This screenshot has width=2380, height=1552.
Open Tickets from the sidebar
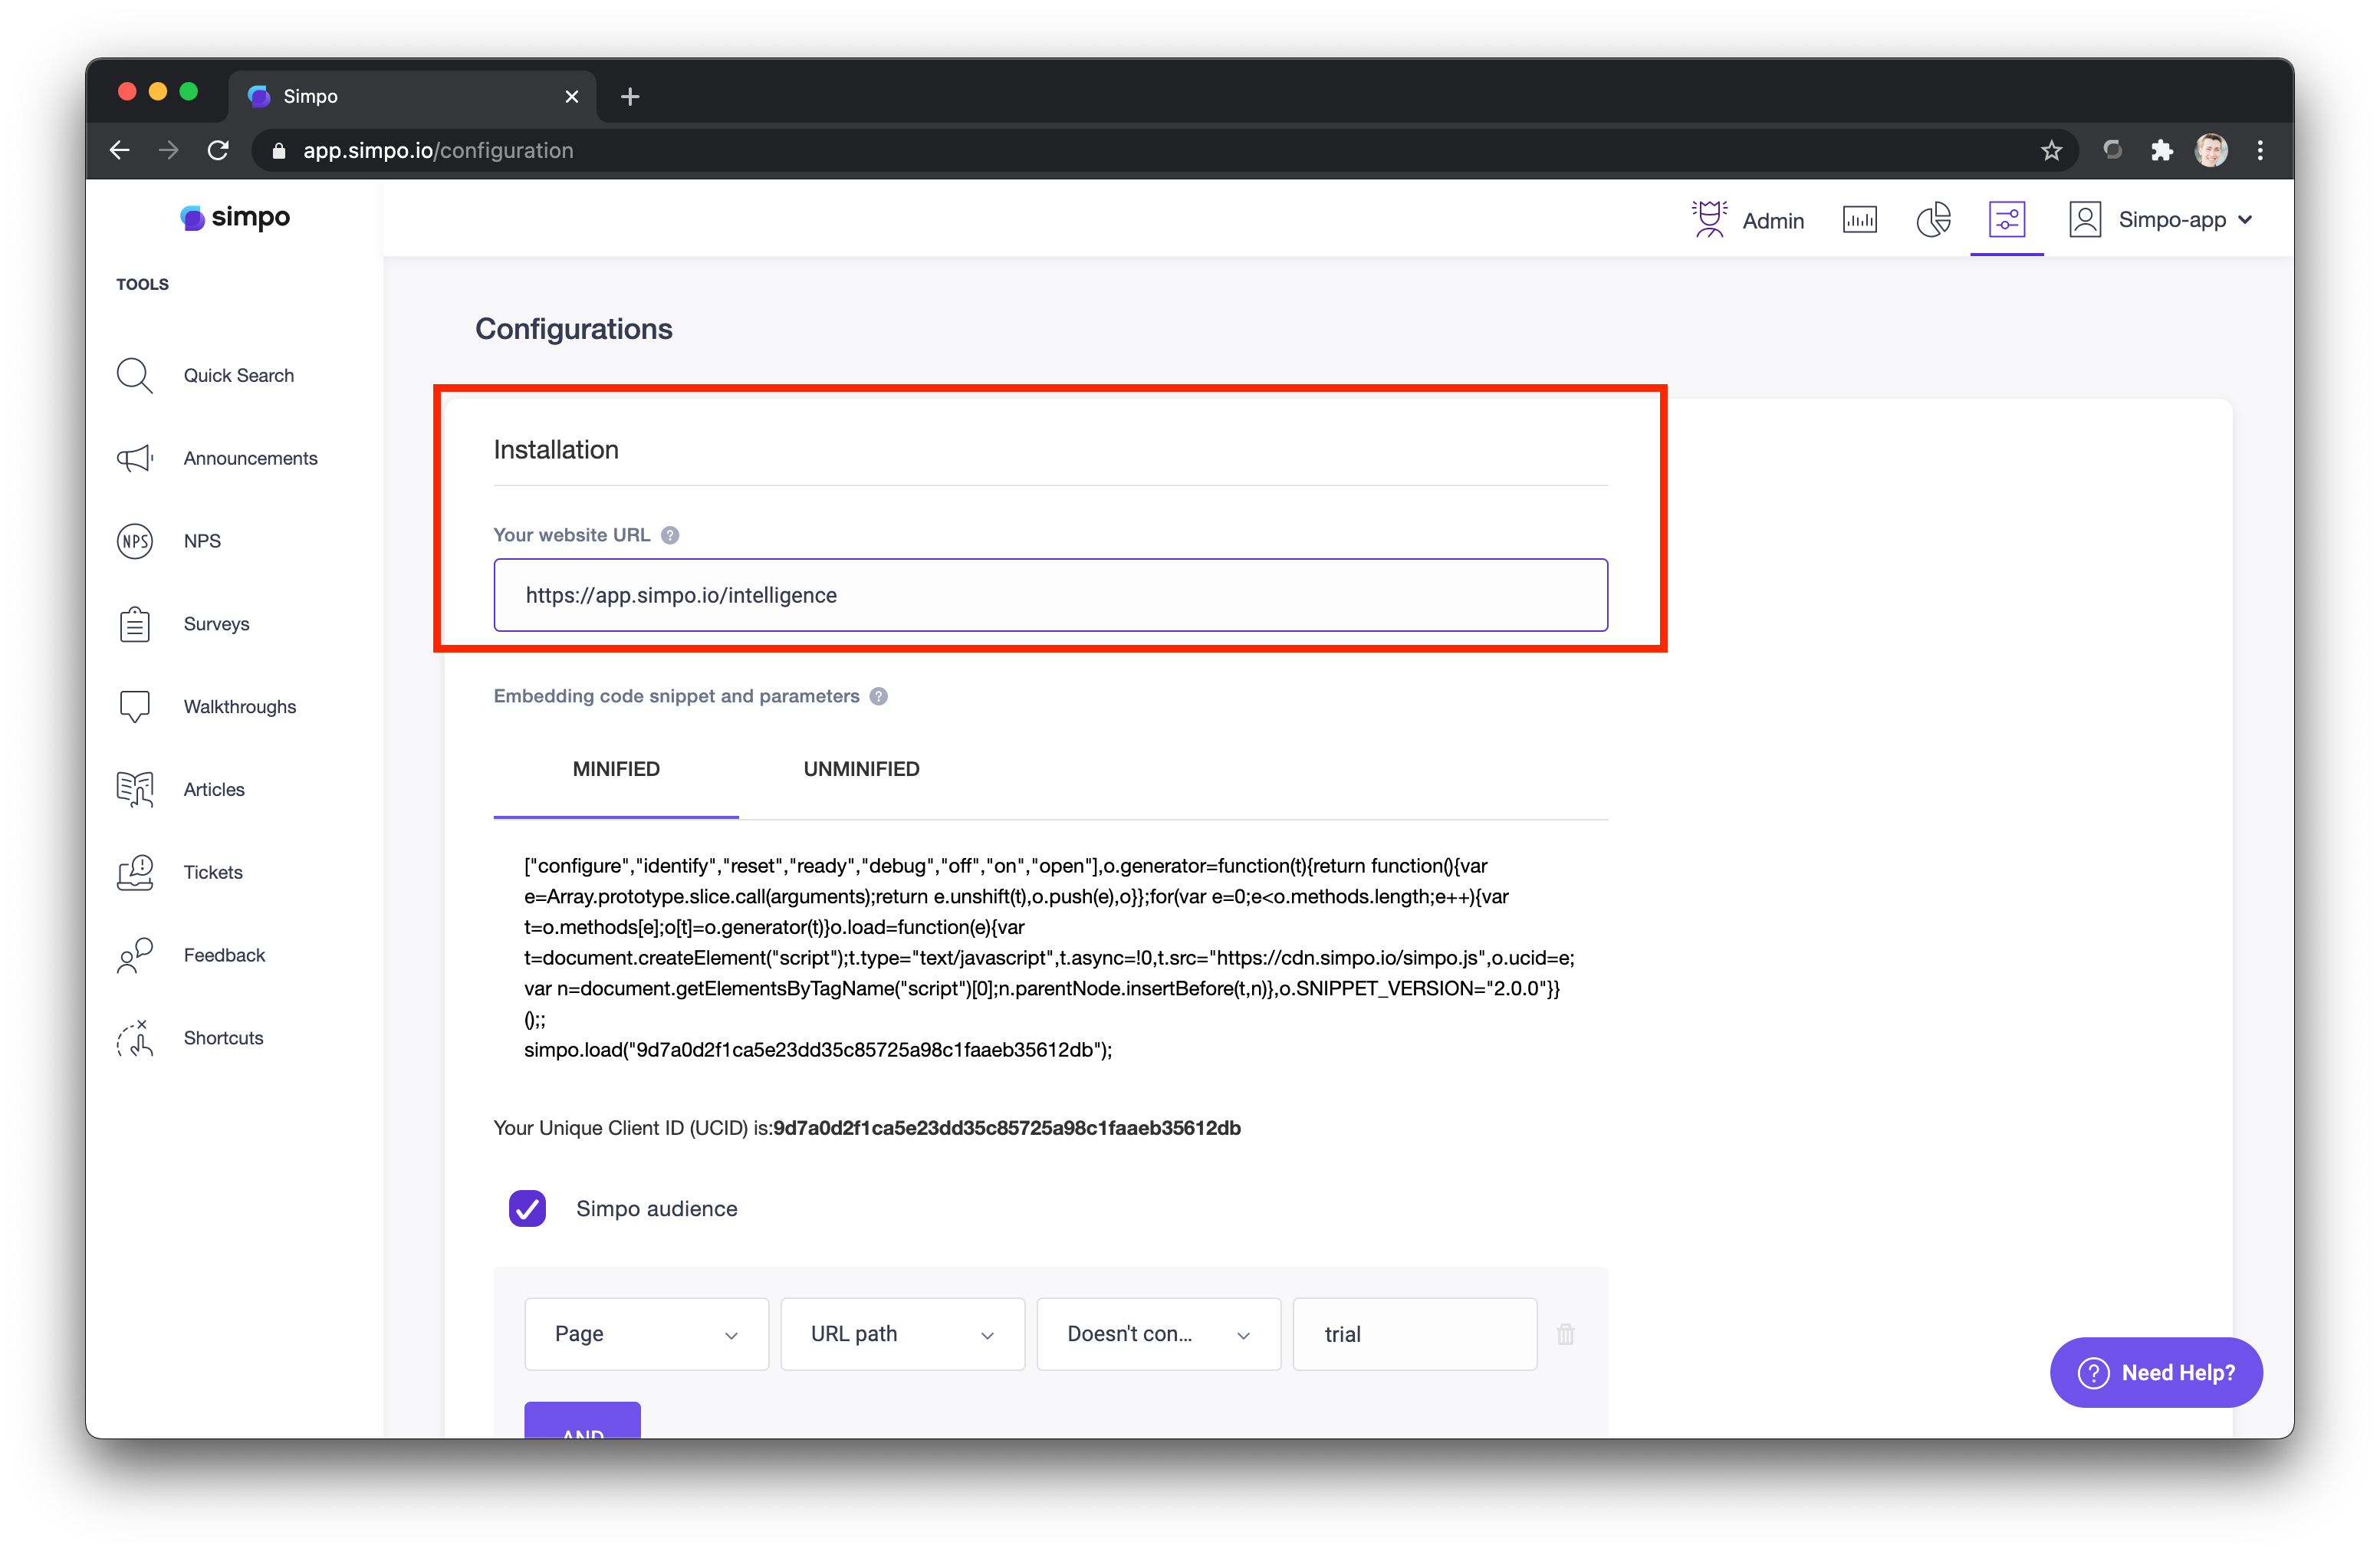(213, 872)
